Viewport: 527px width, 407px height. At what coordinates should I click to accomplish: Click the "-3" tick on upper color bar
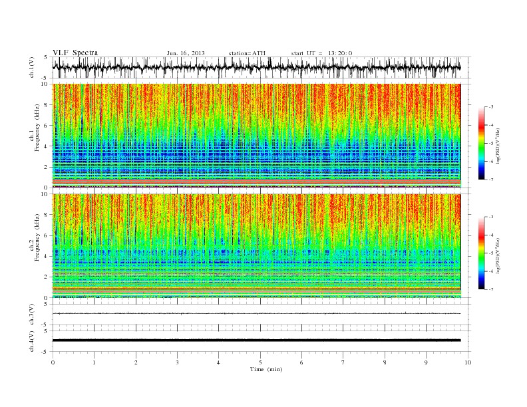point(491,107)
